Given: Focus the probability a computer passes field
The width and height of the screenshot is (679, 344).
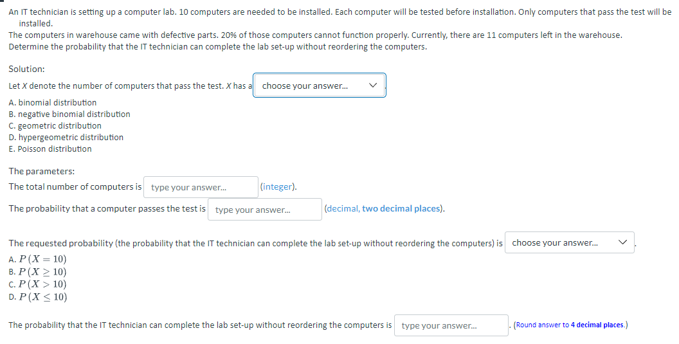Looking at the screenshot, I should click(264, 210).
